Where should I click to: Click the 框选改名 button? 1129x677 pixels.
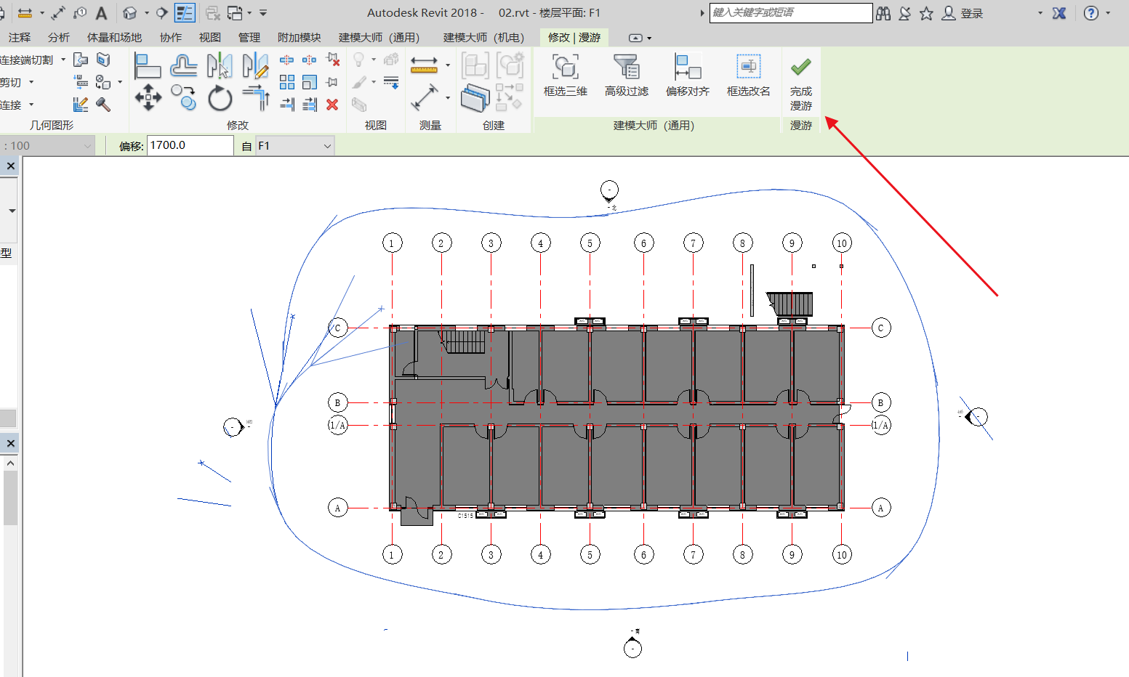point(748,76)
